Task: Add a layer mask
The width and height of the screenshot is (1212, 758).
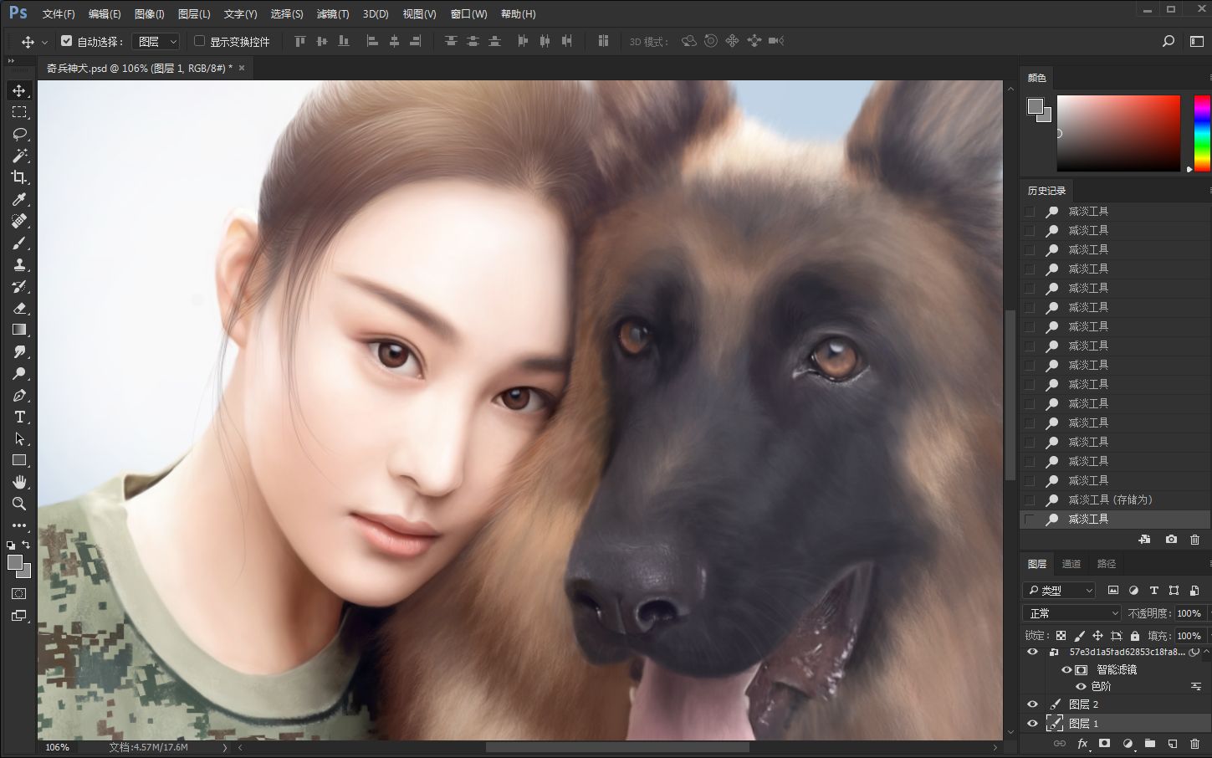Action: pyautogui.click(x=1104, y=743)
